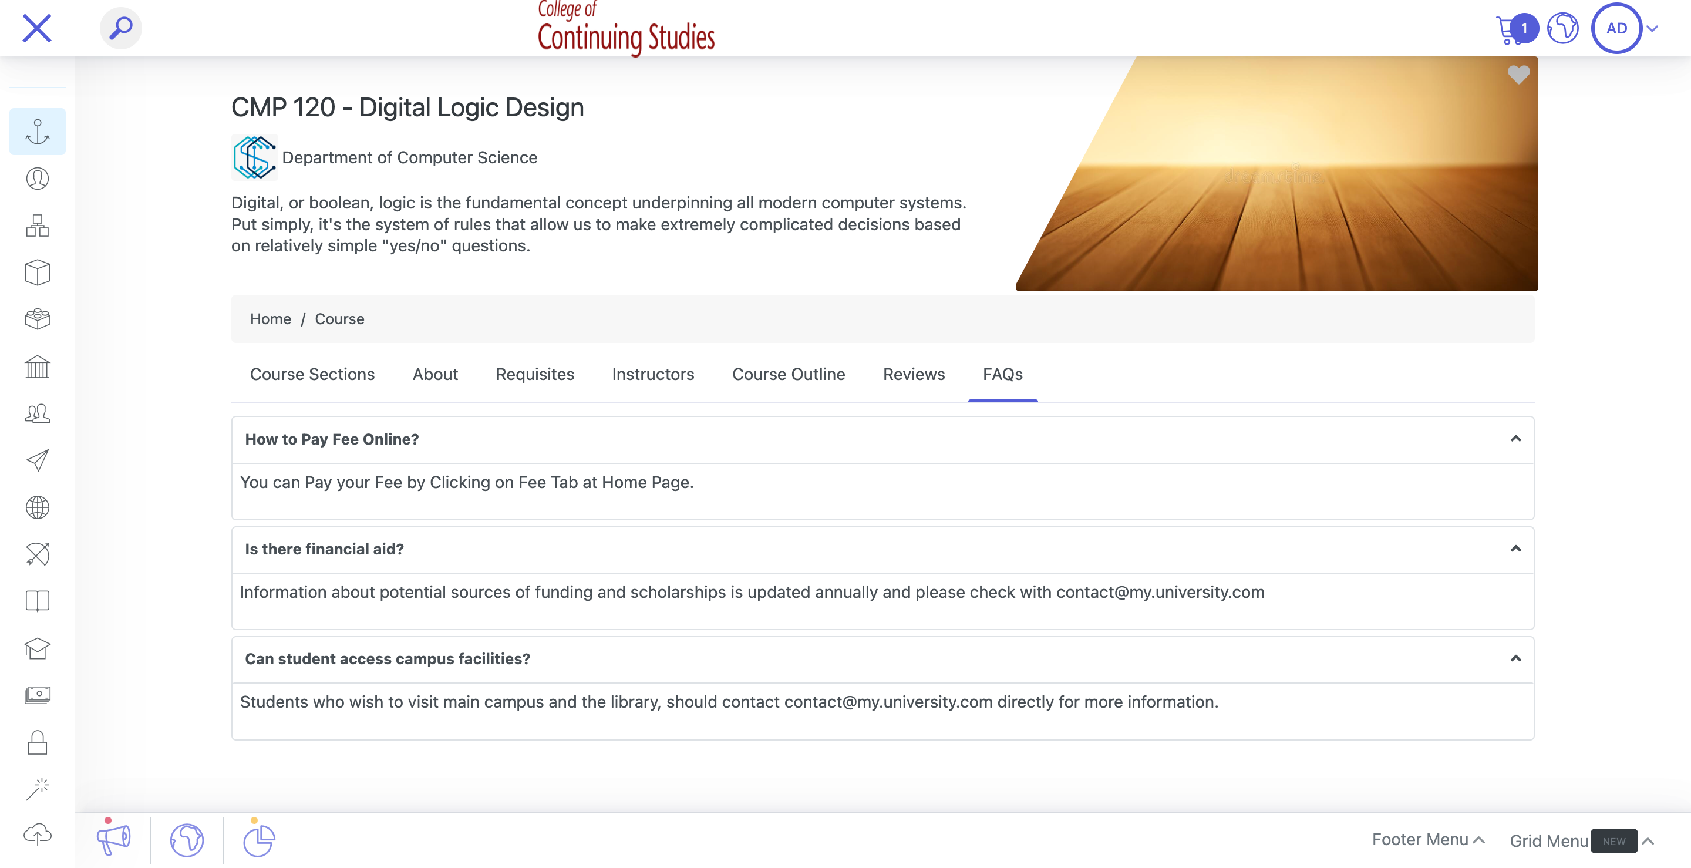
Task: Click the NEW badge beside Grid Menu
Action: click(1613, 840)
